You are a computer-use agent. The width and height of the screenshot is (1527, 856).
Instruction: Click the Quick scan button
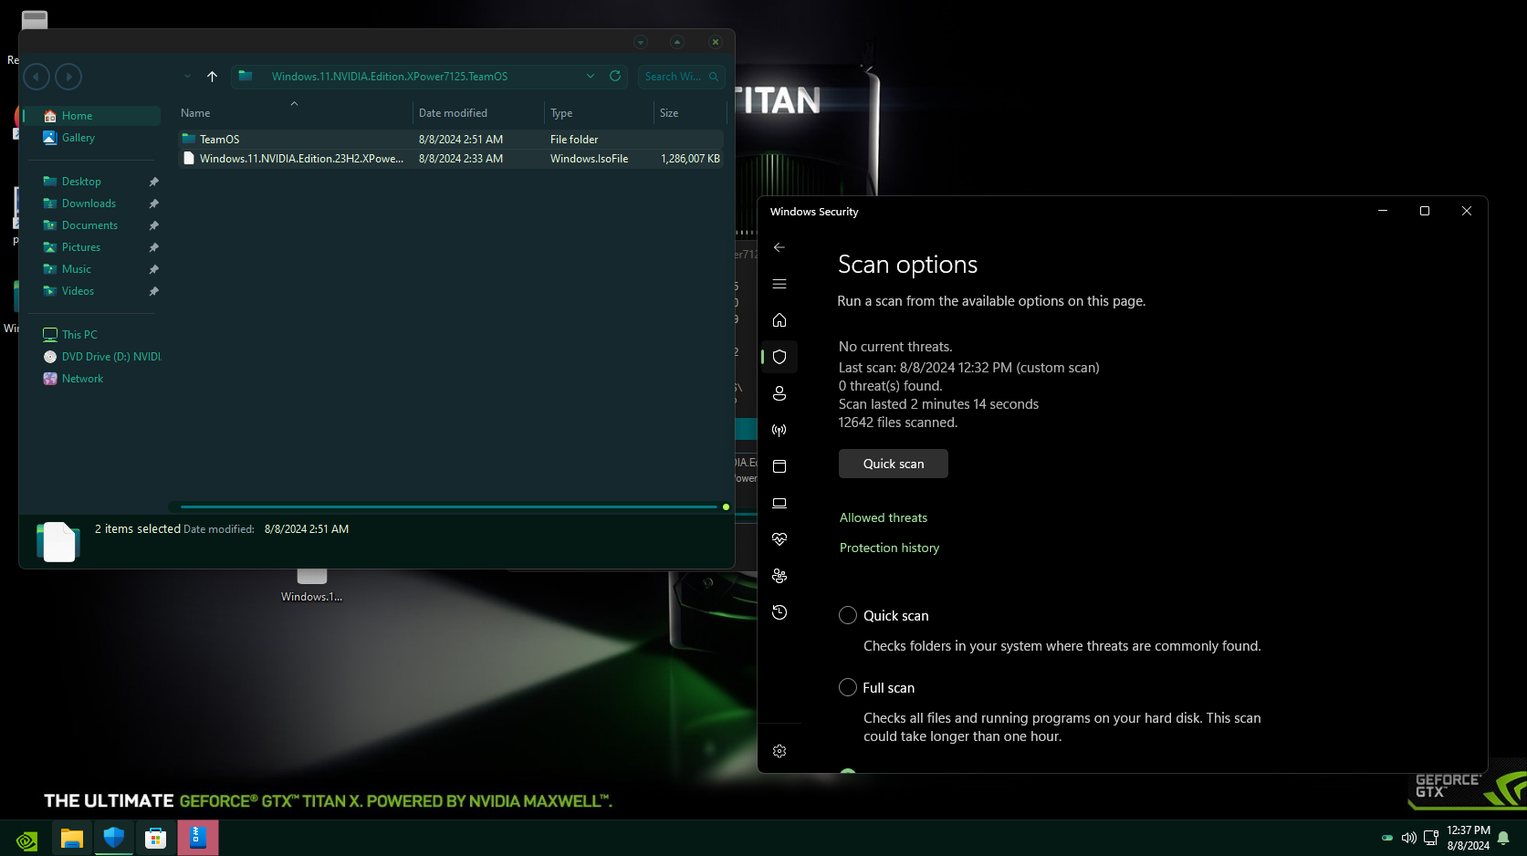click(894, 464)
